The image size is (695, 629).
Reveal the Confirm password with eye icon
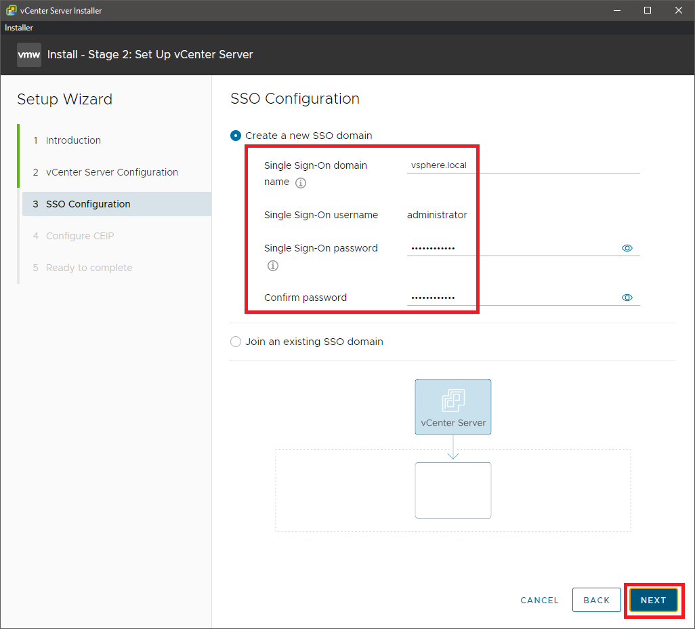point(627,298)
